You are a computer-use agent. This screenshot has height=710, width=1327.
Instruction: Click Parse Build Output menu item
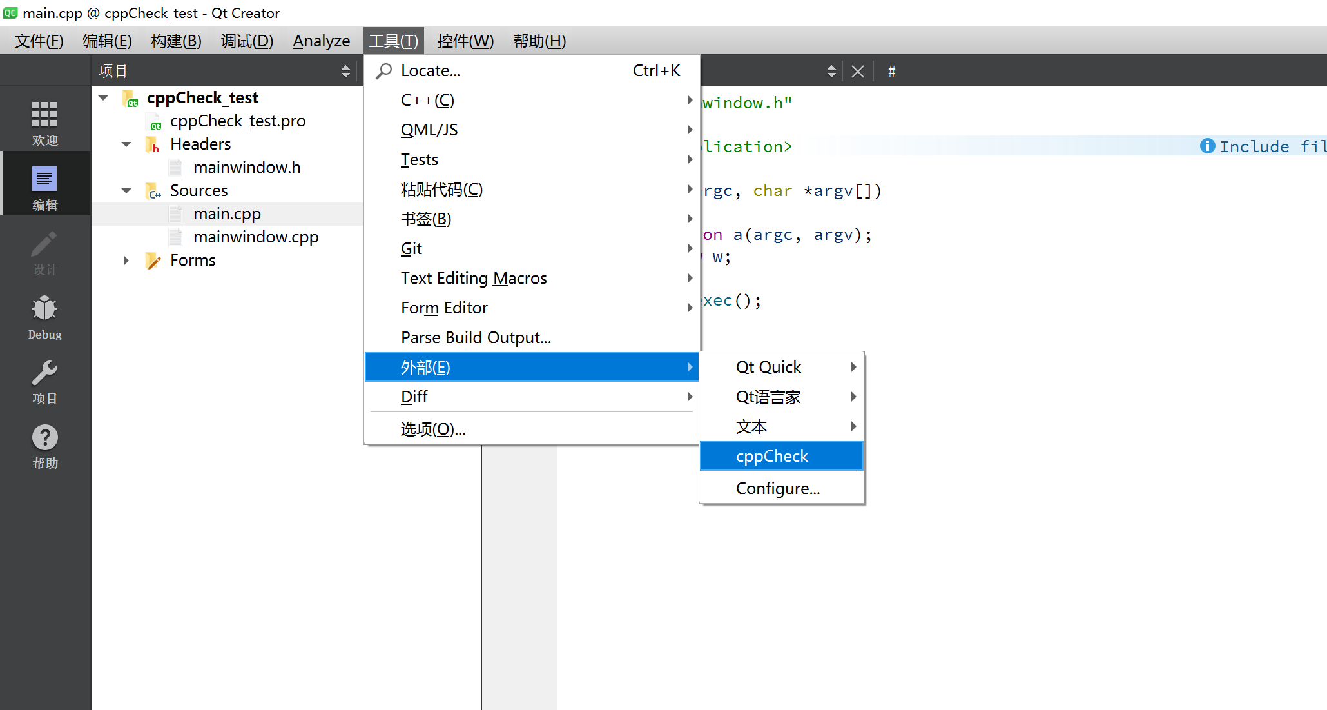[474, 337]
